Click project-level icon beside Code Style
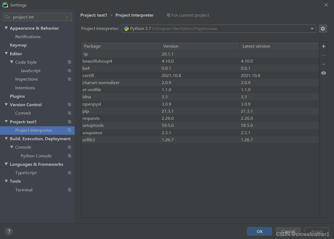The height and width of the screenshot is (239, 334). coord(69,62)
